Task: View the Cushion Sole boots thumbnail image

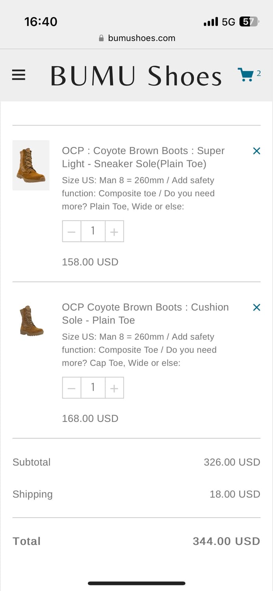Action: point(31,321)
